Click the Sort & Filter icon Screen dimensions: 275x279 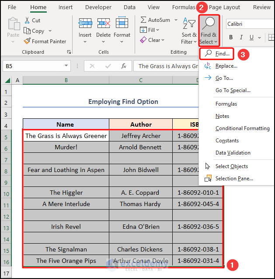pos(189,24)
